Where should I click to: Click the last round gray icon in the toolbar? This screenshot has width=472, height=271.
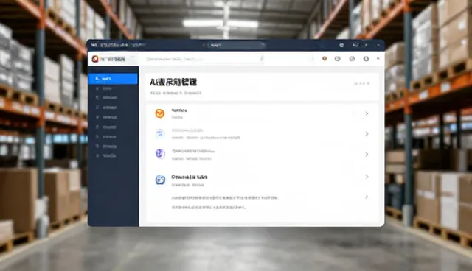366,59
